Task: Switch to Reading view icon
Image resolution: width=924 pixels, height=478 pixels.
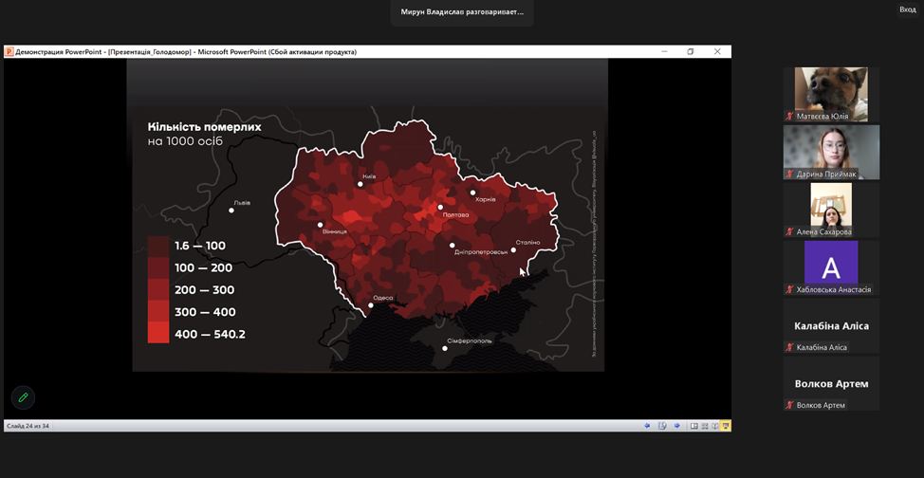Action: tap(715, 426)
